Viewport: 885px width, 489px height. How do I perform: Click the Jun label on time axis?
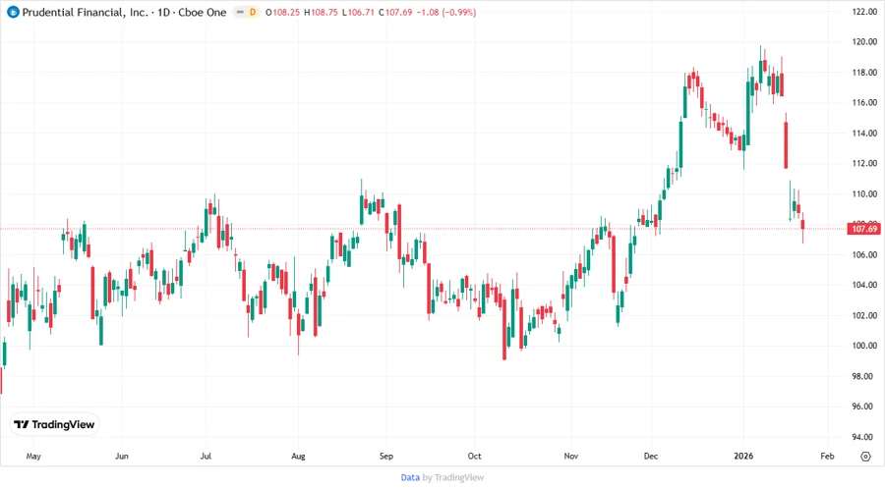[121, 457]
